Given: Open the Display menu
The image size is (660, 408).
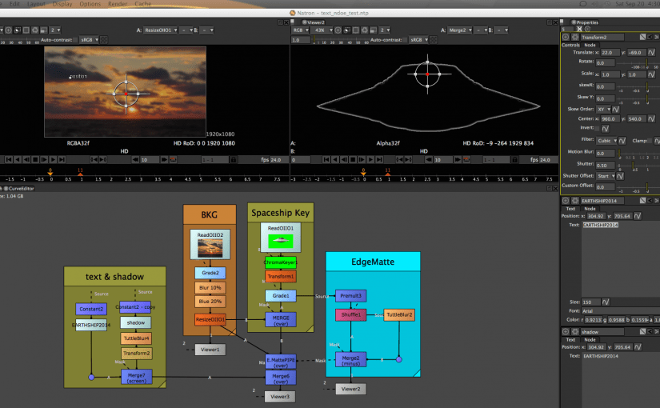Looking at the screenshot, I should click(x=62, y=4).
